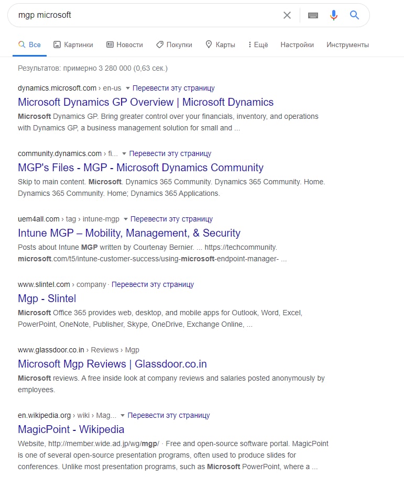Select the Все results tab
Viewport: 404px width, 477px height.
click(29, 45)
